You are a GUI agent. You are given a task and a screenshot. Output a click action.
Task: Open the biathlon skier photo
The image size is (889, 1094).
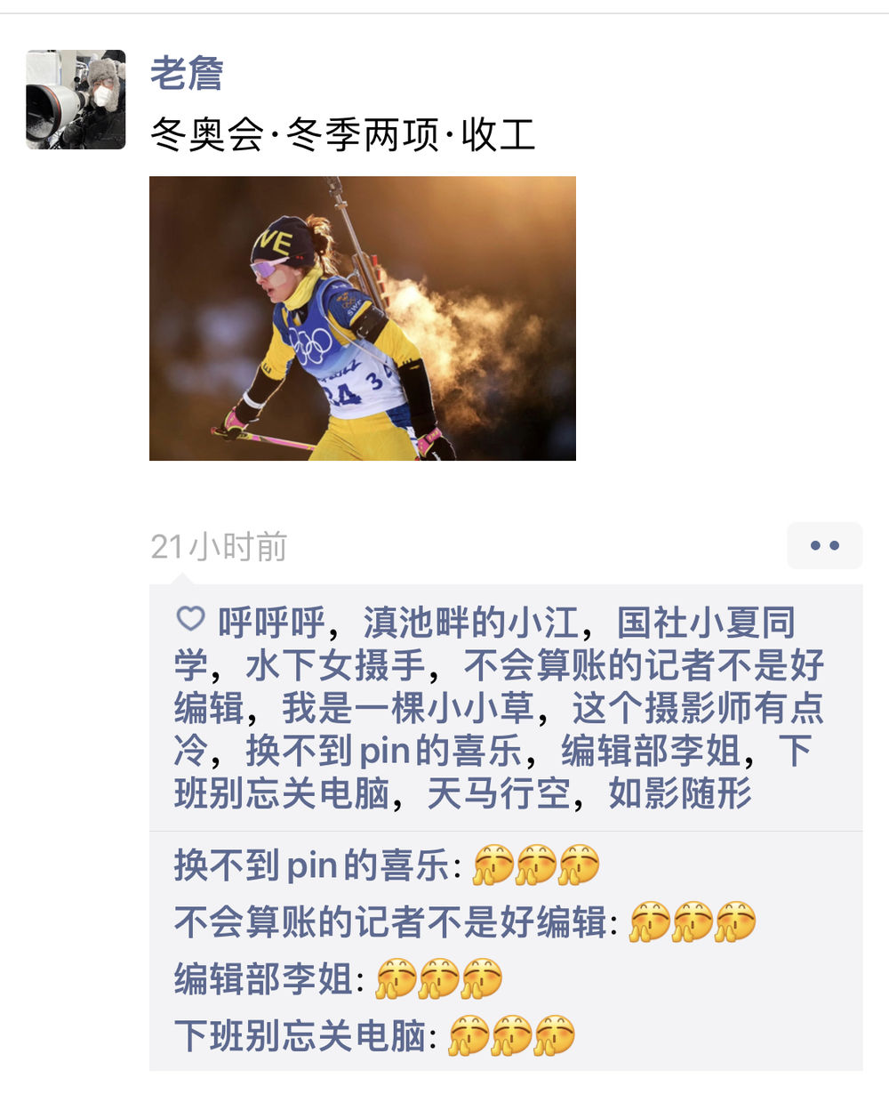tap(363, 318)
